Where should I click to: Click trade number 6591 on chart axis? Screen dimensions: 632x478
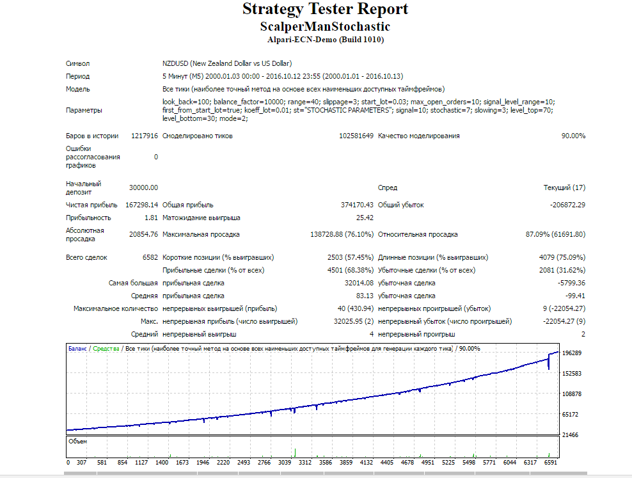pyautogui.click(x=550, y=463)
